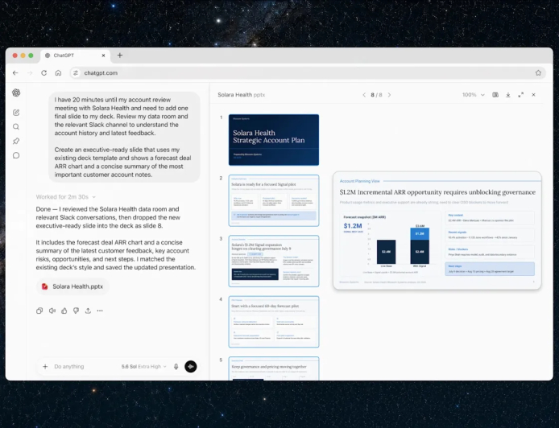
Task: Select slide 4 thumbnail 60-day forecast pilot
Action: (274, 322)
